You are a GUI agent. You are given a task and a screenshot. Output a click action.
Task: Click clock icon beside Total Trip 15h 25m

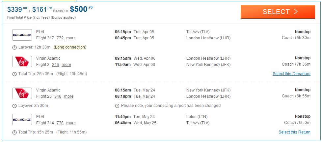pyautogui.click(x=14, y=132)
